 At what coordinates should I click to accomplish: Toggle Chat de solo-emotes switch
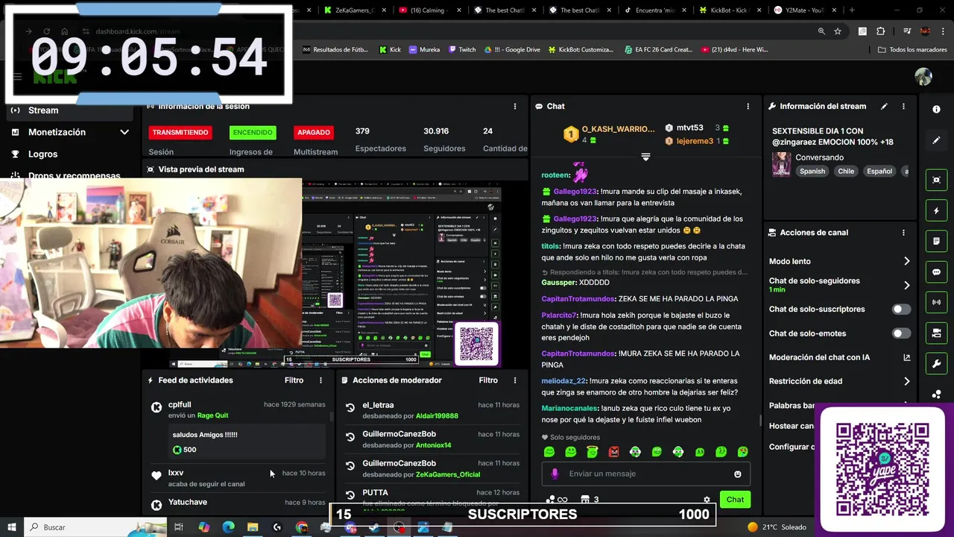[x=901, y=333]
